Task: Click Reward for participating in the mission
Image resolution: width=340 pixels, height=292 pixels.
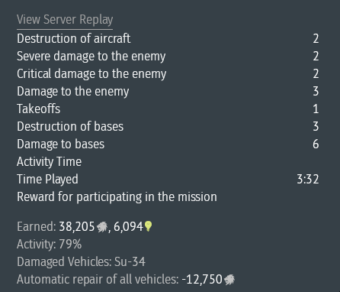Action: pos(117,197)
